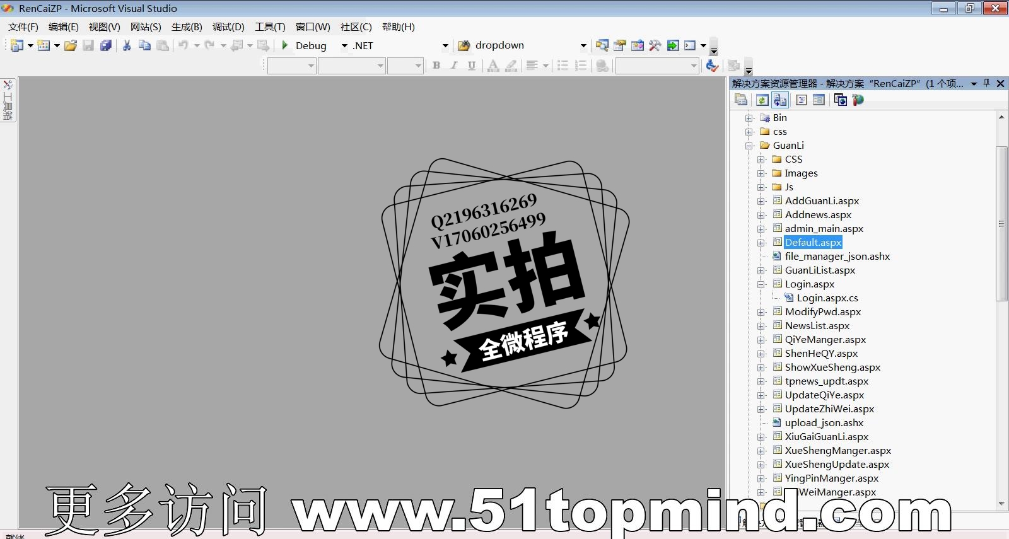Toggle Italic formatting button
1009x539 pixels.
tap(454, 66)
